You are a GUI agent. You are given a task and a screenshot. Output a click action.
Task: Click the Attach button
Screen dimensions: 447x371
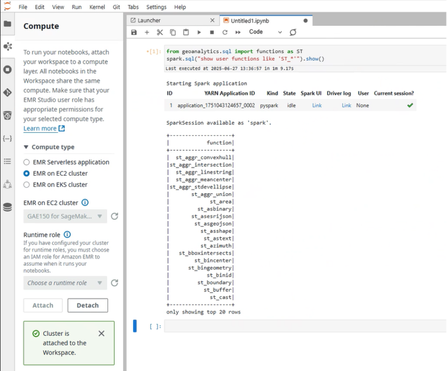coord(43,306)
